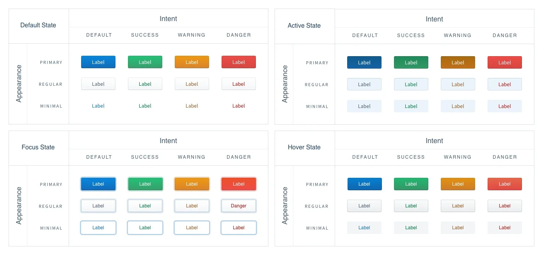Select the regular danger button in Default State
Screen dimensions: 543x255
239,84
